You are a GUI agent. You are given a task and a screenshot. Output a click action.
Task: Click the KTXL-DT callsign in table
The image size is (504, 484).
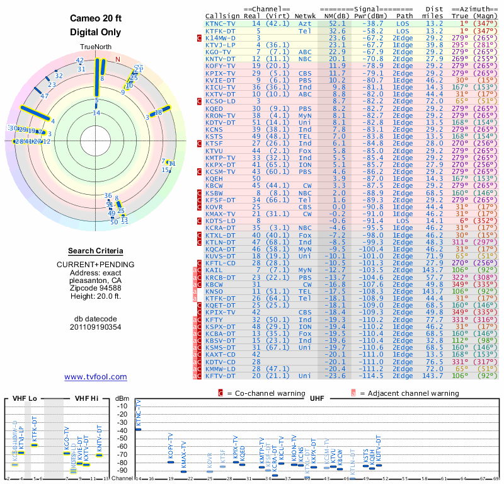pos(220,235)
